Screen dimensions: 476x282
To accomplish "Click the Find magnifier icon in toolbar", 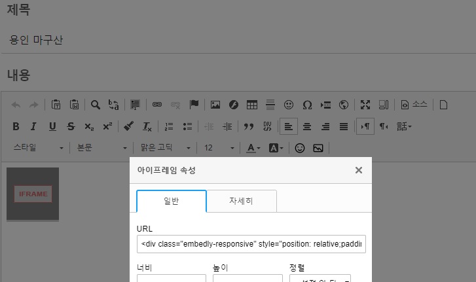I will click(x=96, y=105).
